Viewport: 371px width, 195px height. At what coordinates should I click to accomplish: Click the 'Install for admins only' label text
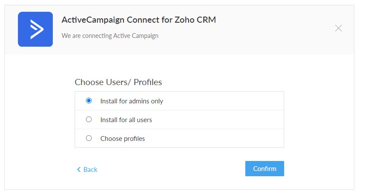pyautogui.click(x=131, y=101)
